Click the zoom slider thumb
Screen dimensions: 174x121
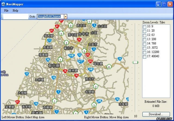[x=135, y=62]
